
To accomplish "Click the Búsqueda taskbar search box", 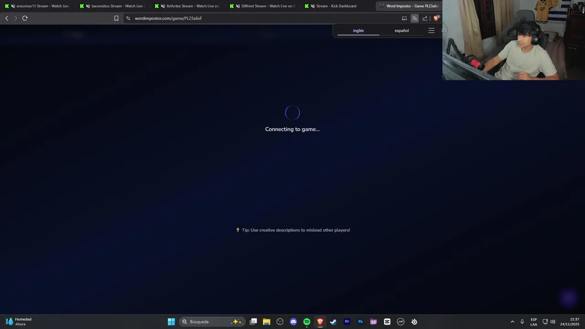I will click(212, 322).
